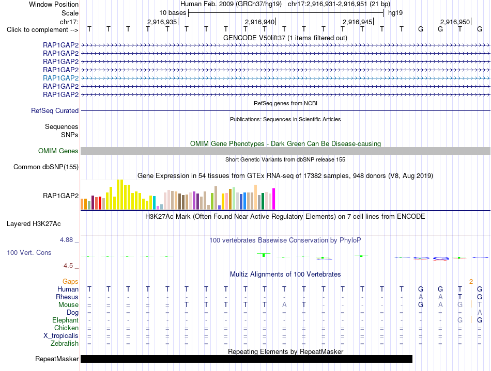Open the RefSeq Curated track label
This screenshot has height=371, width=491.
pos(55,110)
